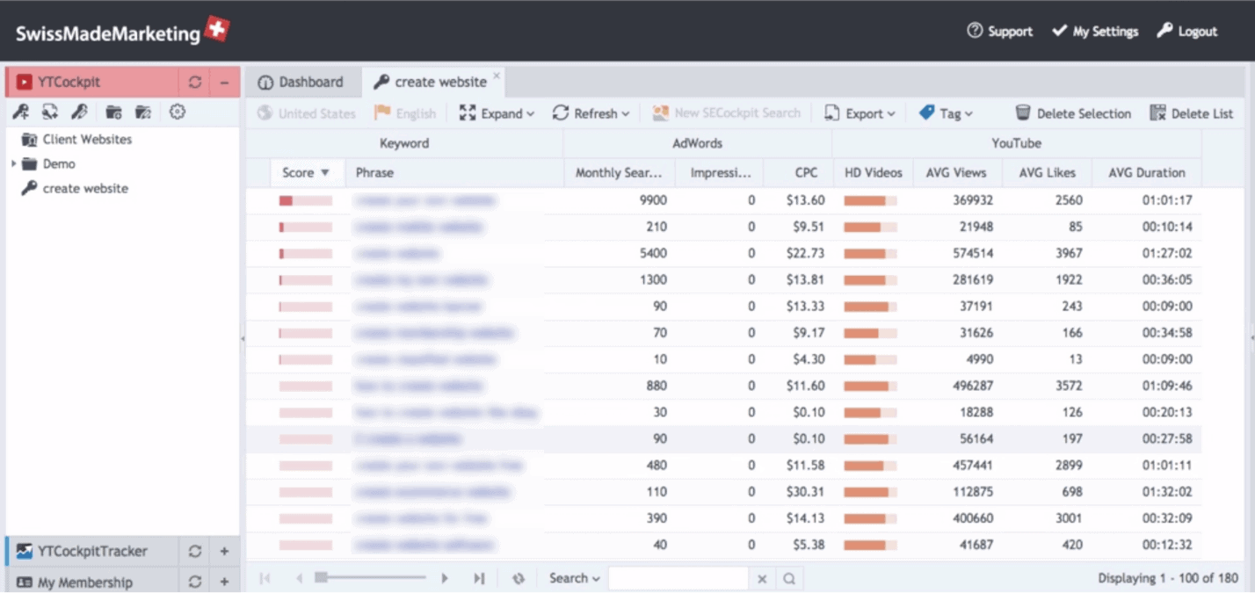The height and width of the screenshot is (593, 1255).
Task: Refresh the YTCockpit panel
Action: coord(195,82)
